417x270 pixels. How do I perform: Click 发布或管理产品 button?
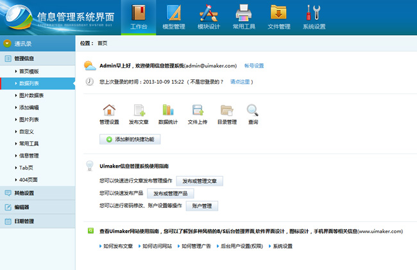click(170, 193)
